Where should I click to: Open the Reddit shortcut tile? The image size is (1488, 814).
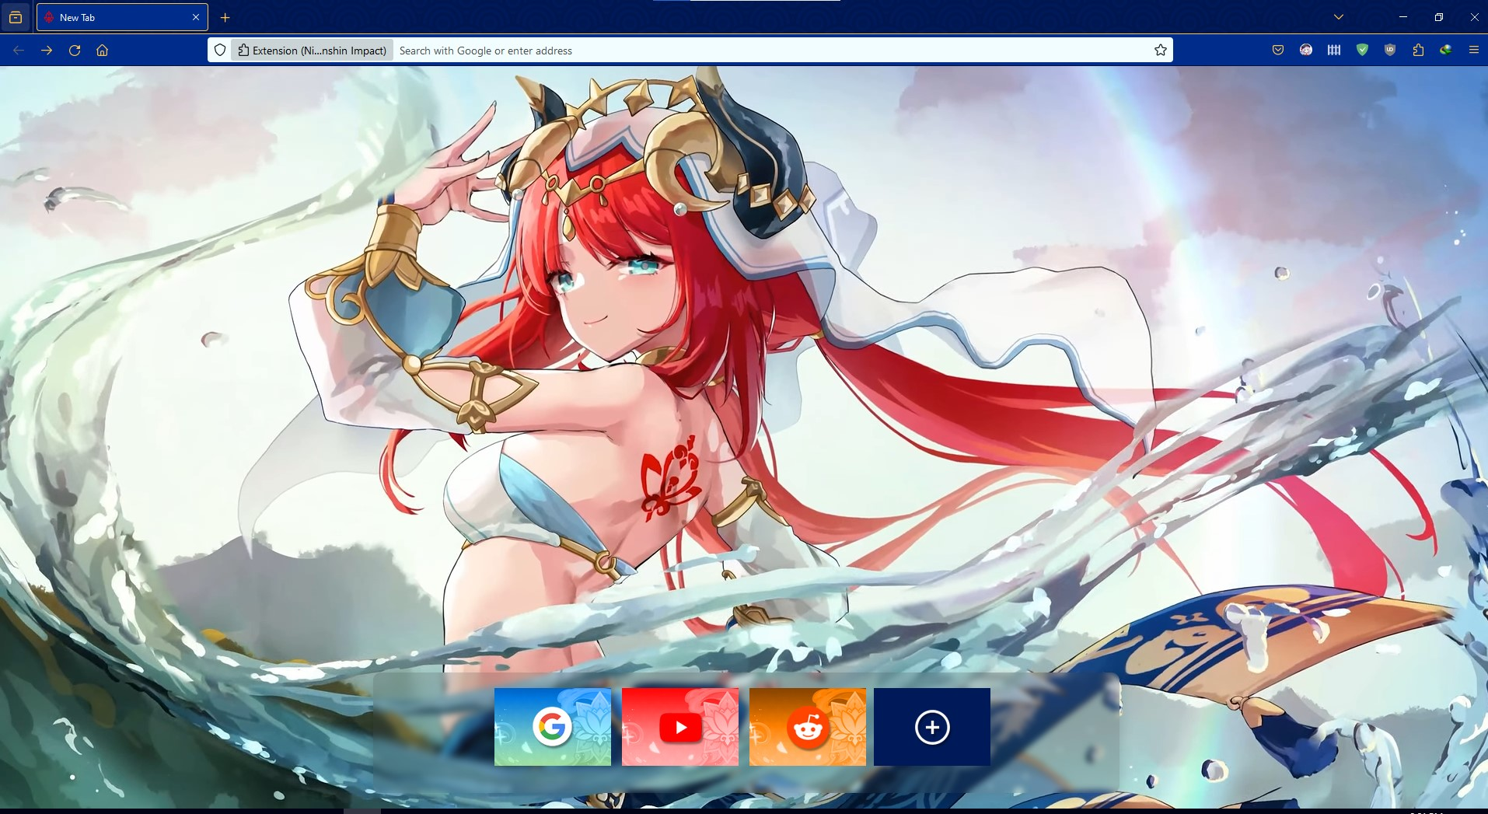(808, 727)
